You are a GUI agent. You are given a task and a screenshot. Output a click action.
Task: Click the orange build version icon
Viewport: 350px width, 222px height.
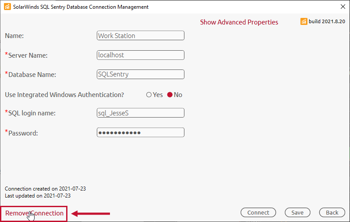(x=304, y=21)
